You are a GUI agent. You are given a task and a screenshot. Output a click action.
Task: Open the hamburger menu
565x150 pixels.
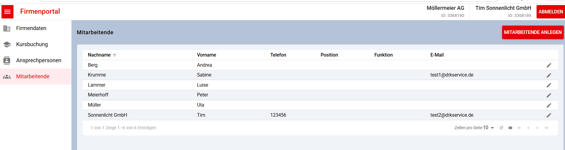[7, 12]
